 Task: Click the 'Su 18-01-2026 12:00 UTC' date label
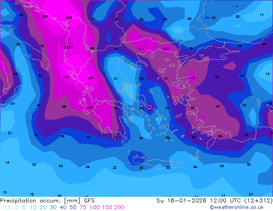(199, 201)
